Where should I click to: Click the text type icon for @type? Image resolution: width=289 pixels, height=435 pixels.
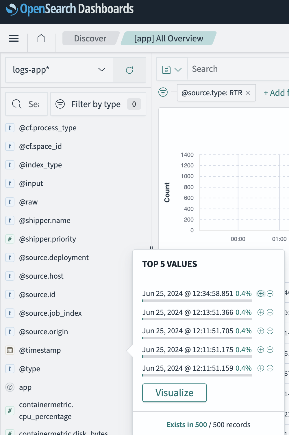click(x=10, y=369)
